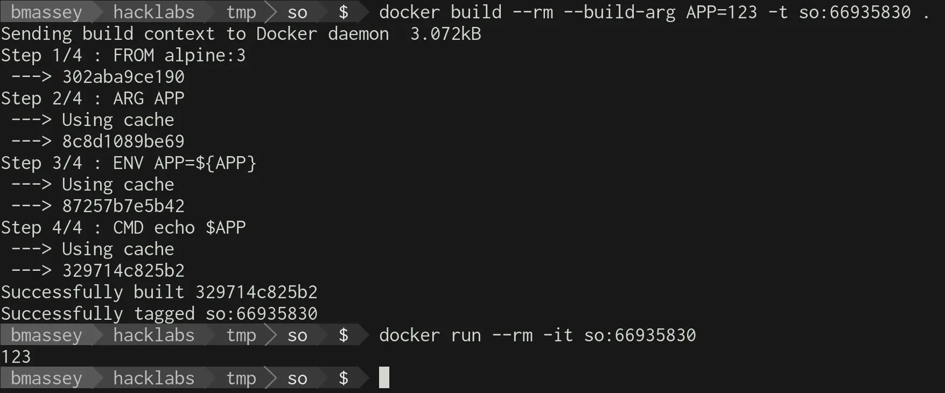Click the tmp path segment in top prompt
The width and height of the screenshot is (945, 393).
point(241,12)
